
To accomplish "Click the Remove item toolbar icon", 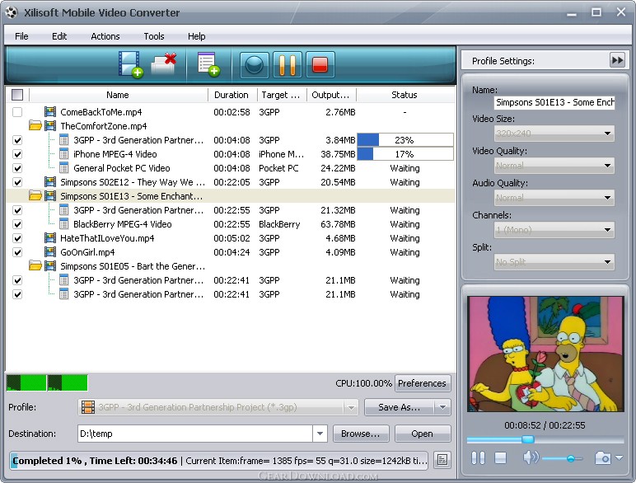I will coord(164,64).
